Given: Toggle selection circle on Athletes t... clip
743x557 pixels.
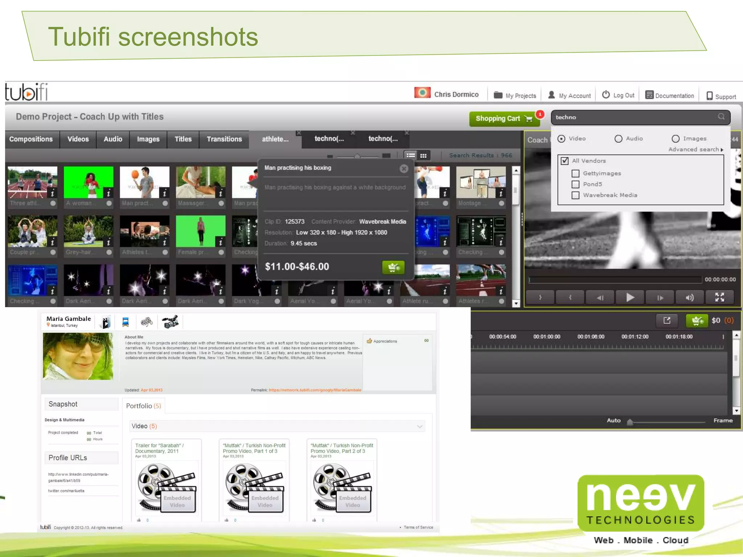Looking at the screenshot, I should pyautogui.click(x=165, y=252).
